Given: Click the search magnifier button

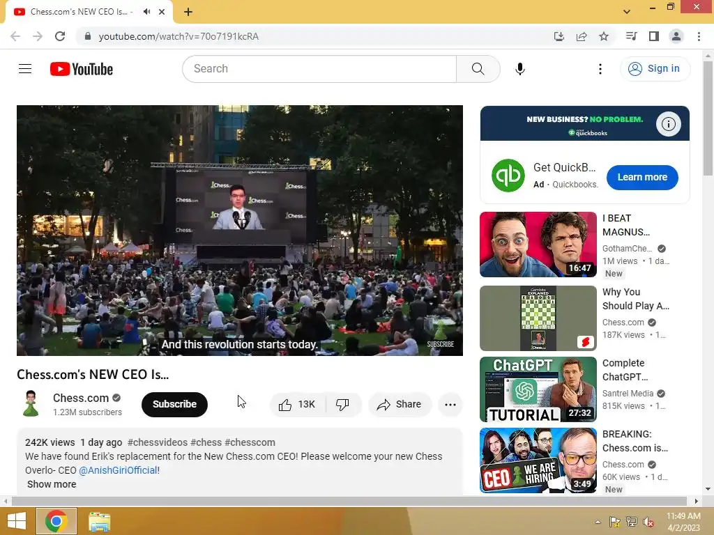Looking at the screenshot, I should [478, 69].
